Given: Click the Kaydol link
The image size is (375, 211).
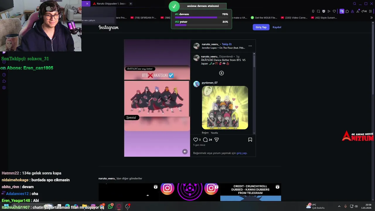Looking at the screenshot, I should click(x=277, y=27).
